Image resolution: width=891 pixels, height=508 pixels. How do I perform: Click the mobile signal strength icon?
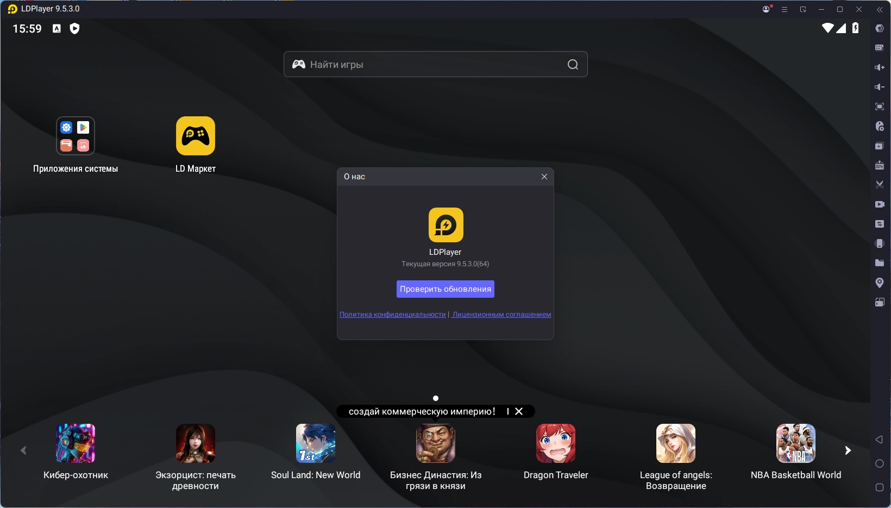pyautogui.click(x=841, y=28)
